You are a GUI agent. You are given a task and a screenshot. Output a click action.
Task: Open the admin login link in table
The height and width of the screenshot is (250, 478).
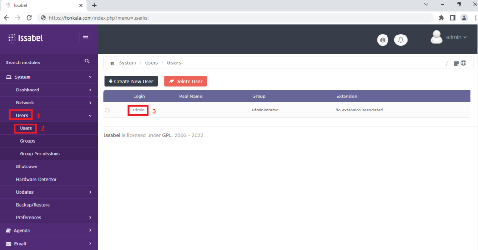point(139,110)
